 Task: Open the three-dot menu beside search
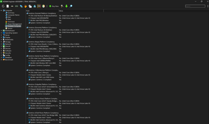pos(208,6)
